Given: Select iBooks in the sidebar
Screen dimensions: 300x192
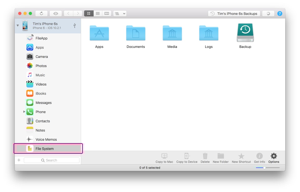Looking at the screenshot, I should 48,94.
